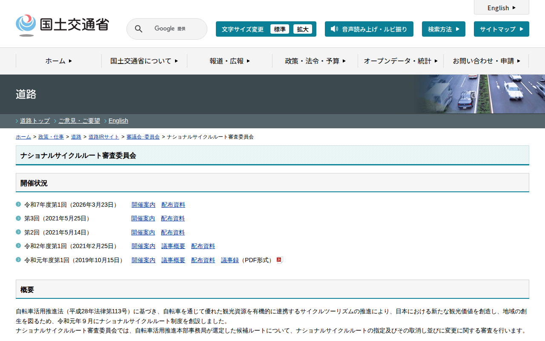Click the arrow icon on サイトマップ button

[521, 29]
